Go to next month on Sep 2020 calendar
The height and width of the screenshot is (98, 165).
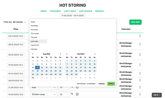pos(95,54)
